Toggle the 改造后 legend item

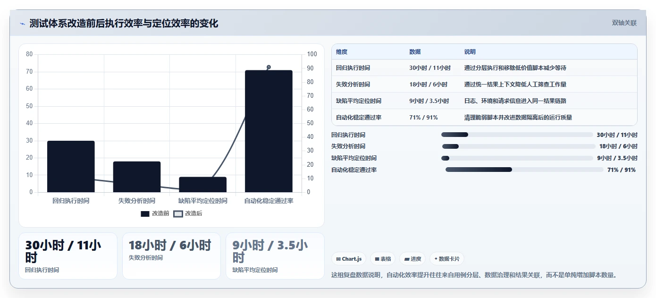(188, 213)
